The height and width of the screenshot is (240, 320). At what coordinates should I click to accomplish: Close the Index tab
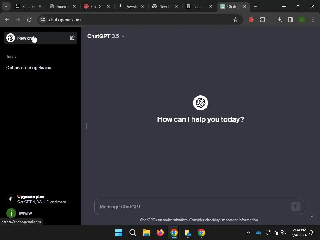pyautogui.click(x=74, y=6)
